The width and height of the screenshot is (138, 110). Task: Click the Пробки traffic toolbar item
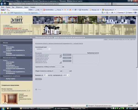108,10
